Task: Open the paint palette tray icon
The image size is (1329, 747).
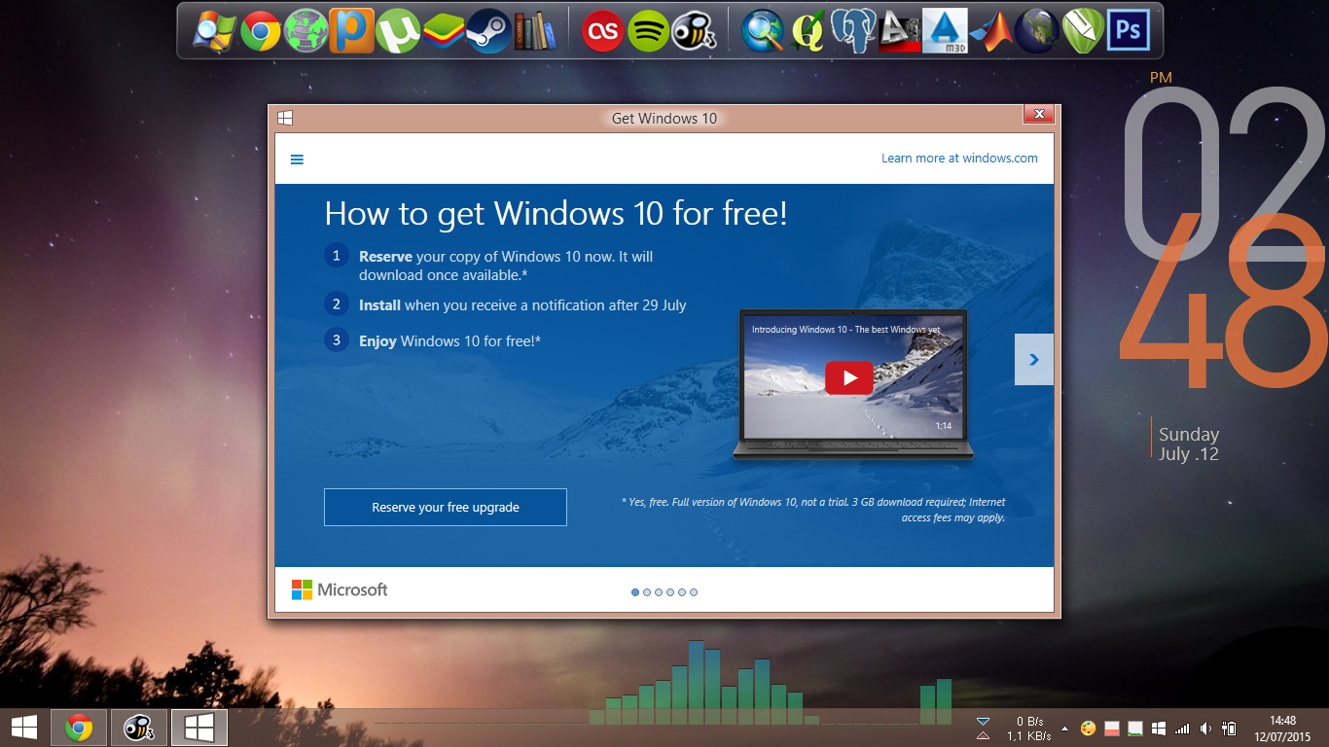Action: point(1089,728)
